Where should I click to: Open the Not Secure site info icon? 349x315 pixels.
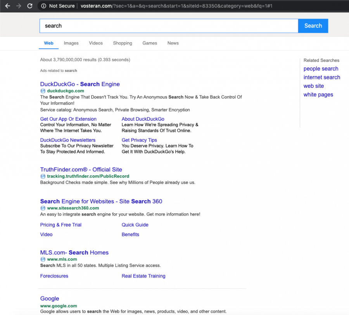[x=43, y=6]
